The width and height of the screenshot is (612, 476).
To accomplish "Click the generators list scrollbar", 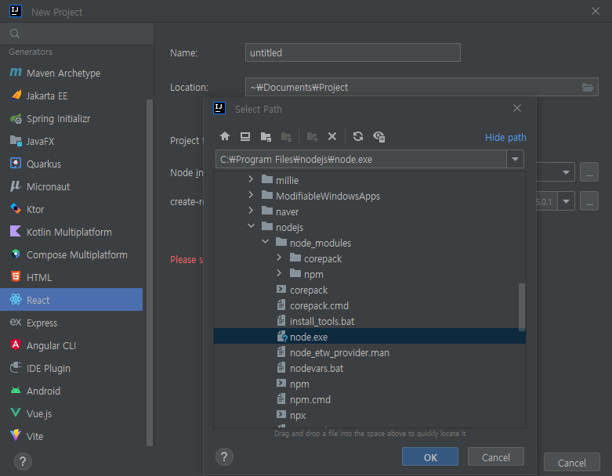I will 150,273.
